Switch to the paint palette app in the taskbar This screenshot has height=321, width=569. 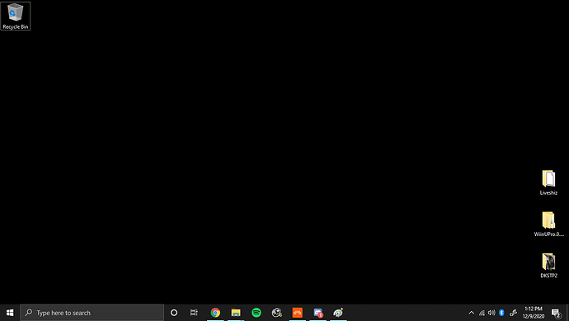[x=338, y=313]
